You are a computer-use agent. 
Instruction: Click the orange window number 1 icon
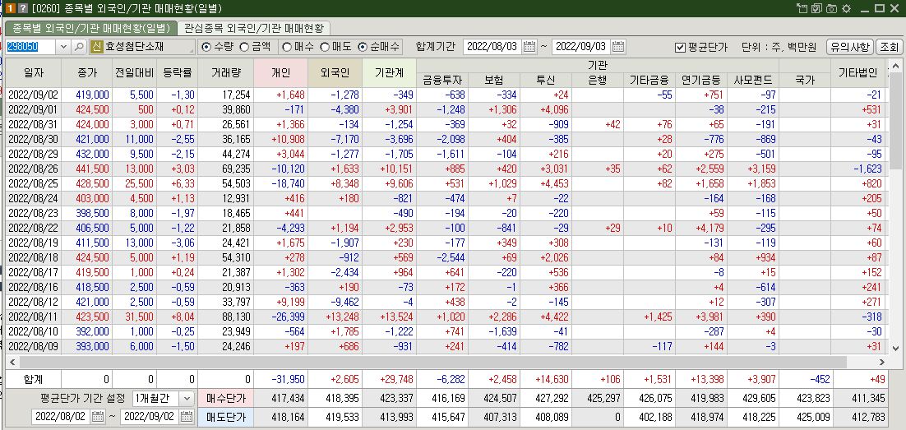[10, 9]
